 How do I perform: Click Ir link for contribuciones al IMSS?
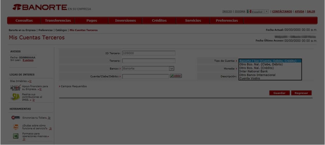pos(34,100)
